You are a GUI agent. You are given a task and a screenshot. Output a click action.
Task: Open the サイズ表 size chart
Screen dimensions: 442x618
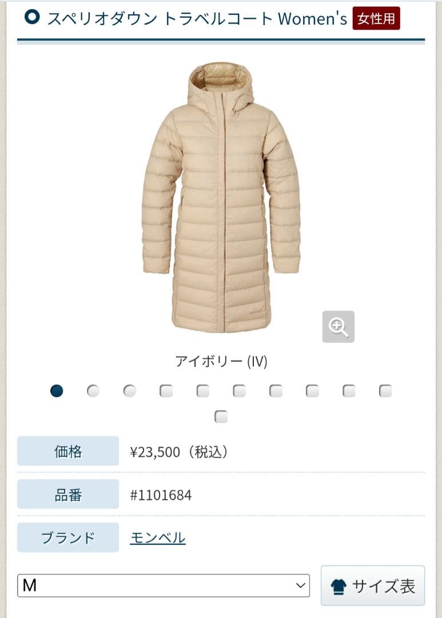pos(373,586)
